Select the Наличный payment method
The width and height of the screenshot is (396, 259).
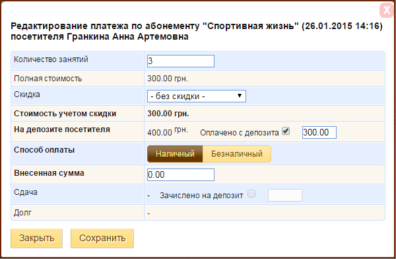coord(175,153)
